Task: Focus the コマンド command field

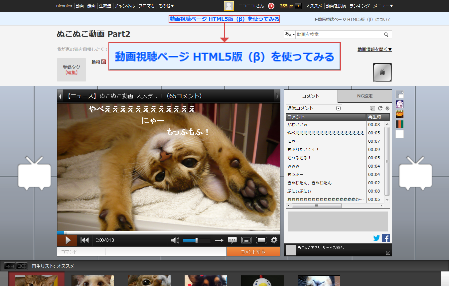Action: 81,251
